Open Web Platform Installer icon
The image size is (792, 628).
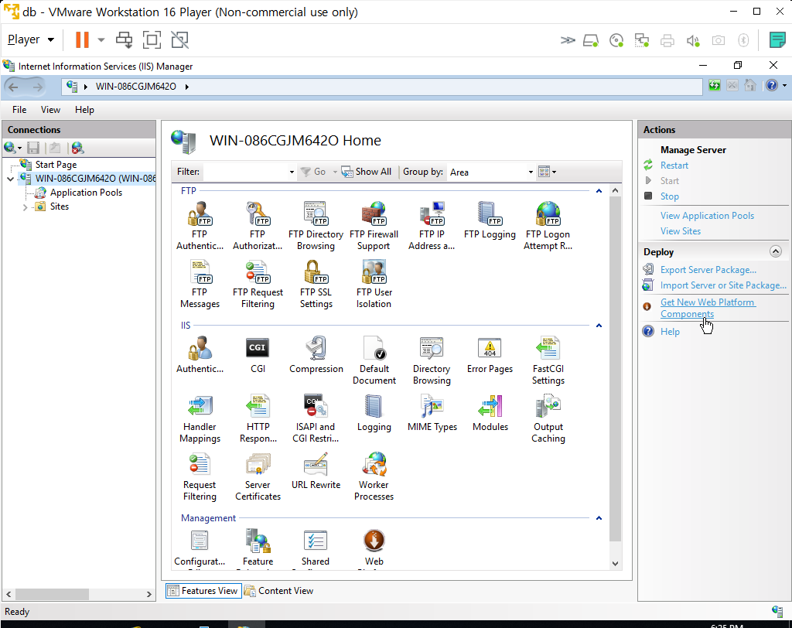pos(374,548)
